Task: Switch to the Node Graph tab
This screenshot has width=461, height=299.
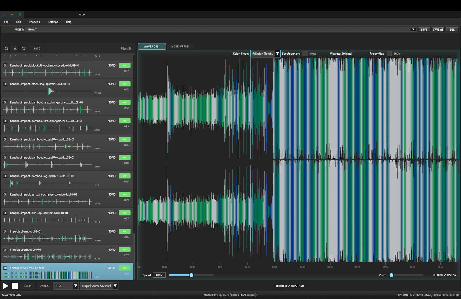Action: point(180,47)
